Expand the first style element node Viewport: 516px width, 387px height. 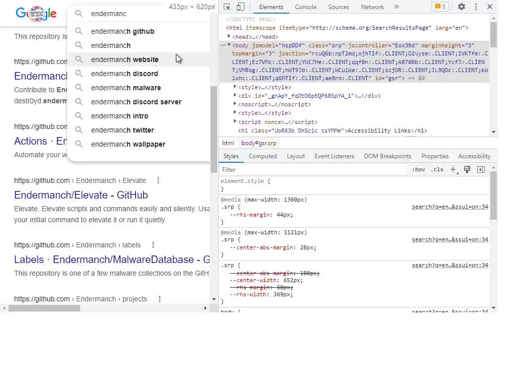[235, 87]
